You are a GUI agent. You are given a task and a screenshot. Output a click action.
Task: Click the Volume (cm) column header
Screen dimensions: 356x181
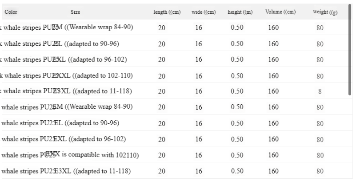(x=280, y=12)
